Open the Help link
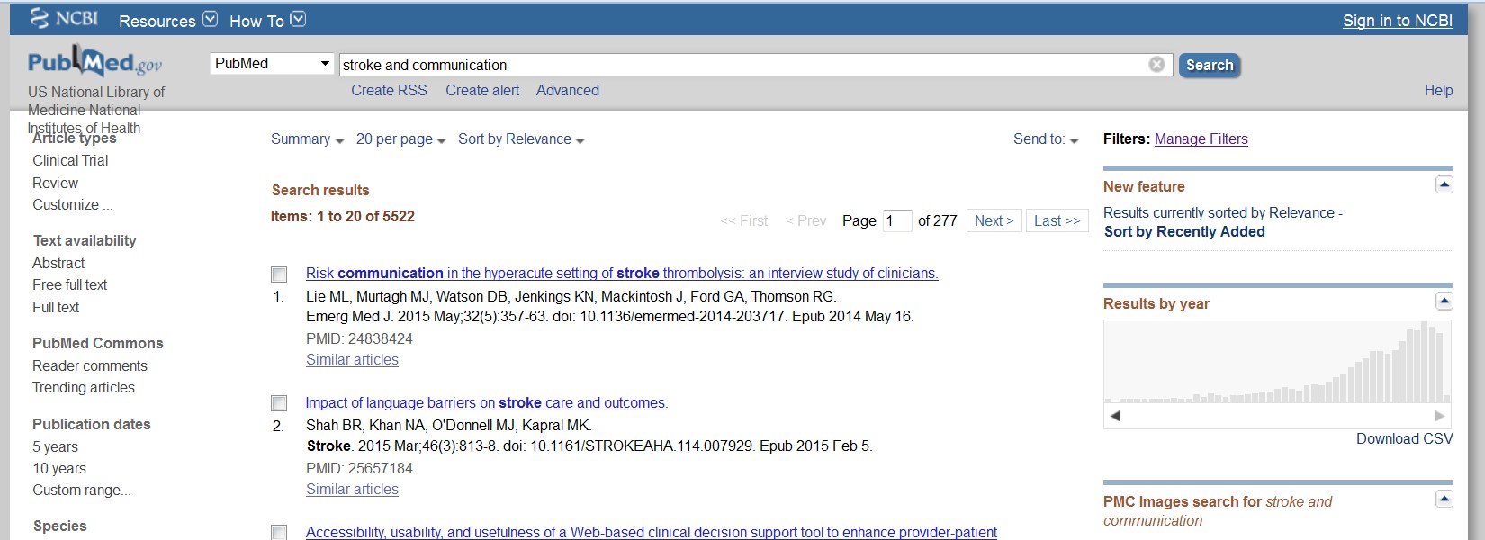Image resolution: width=1485 pixels, height=540 pixels. [1438, 90]
